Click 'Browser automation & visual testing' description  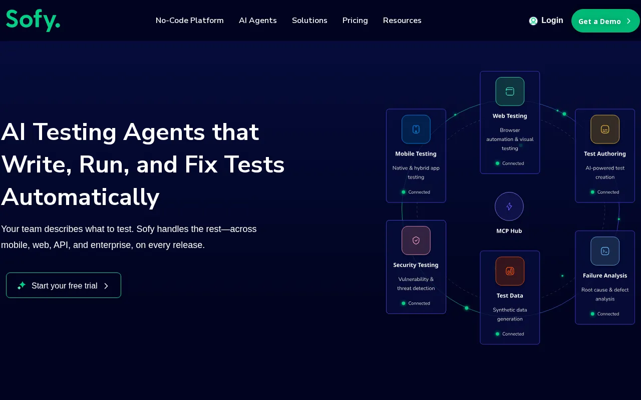click(510, 139)
